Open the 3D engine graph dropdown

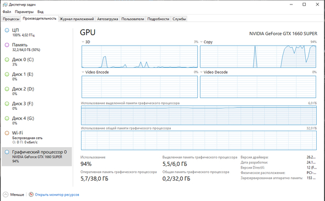(83, 42)
